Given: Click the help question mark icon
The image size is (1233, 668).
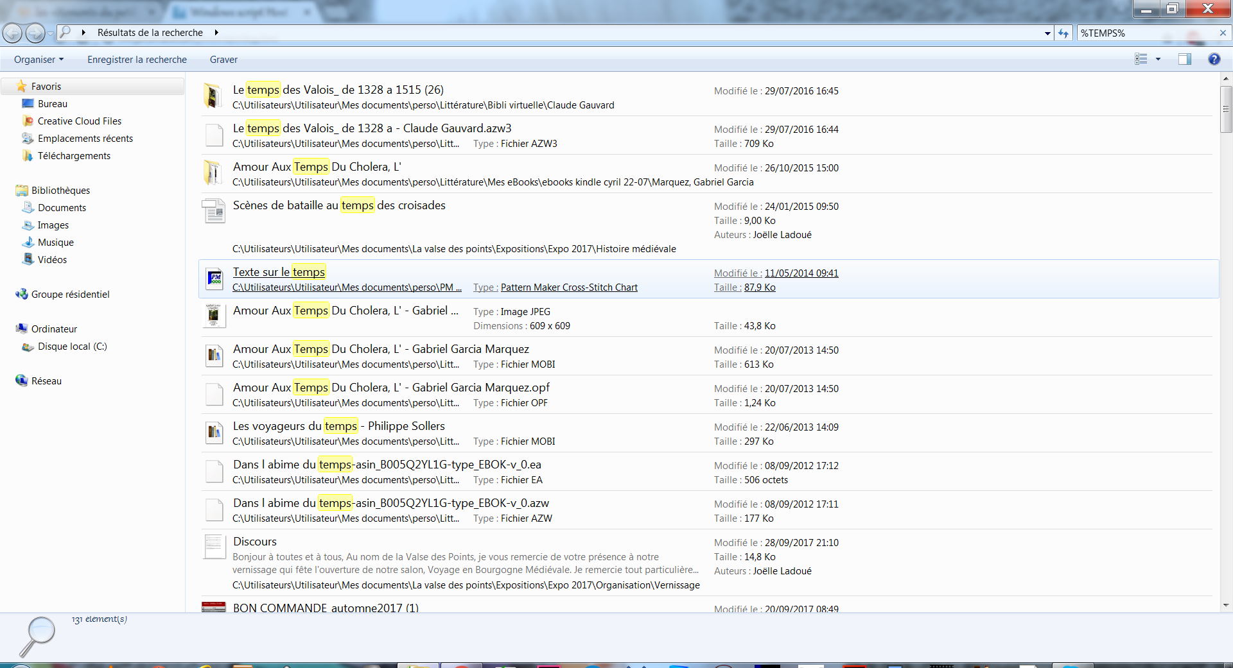Looking at the screenshot, I should (1214, 59).
